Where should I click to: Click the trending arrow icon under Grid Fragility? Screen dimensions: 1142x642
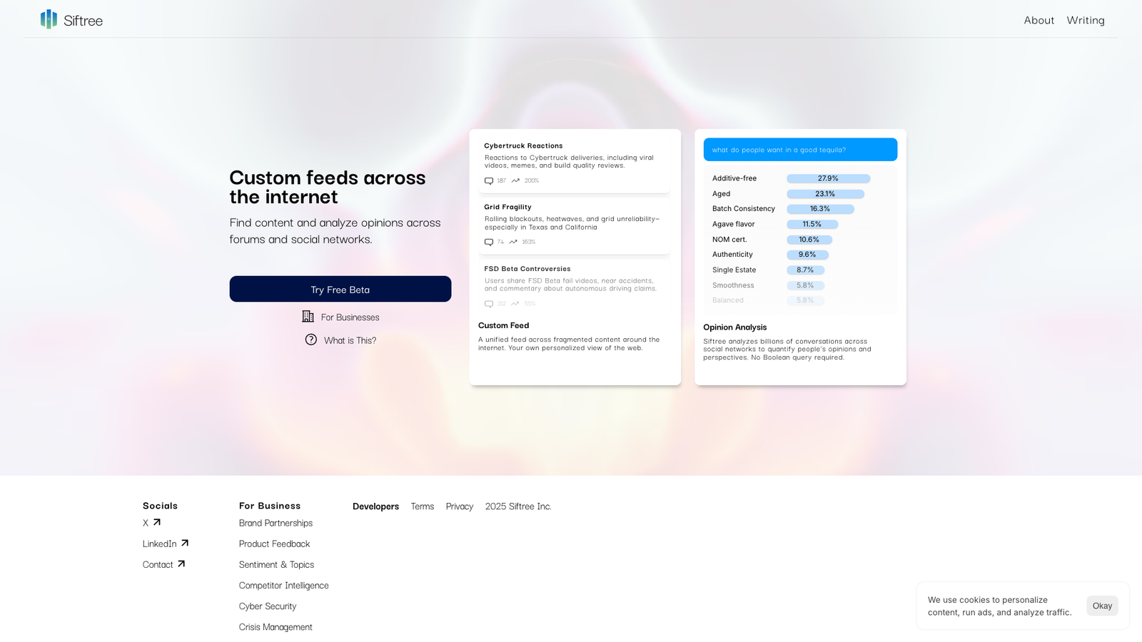[x=513, y=242]
